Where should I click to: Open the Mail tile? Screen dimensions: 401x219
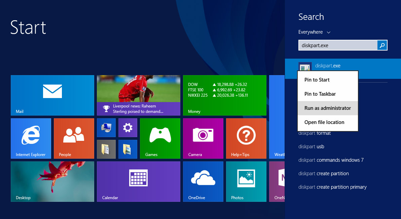52,95
